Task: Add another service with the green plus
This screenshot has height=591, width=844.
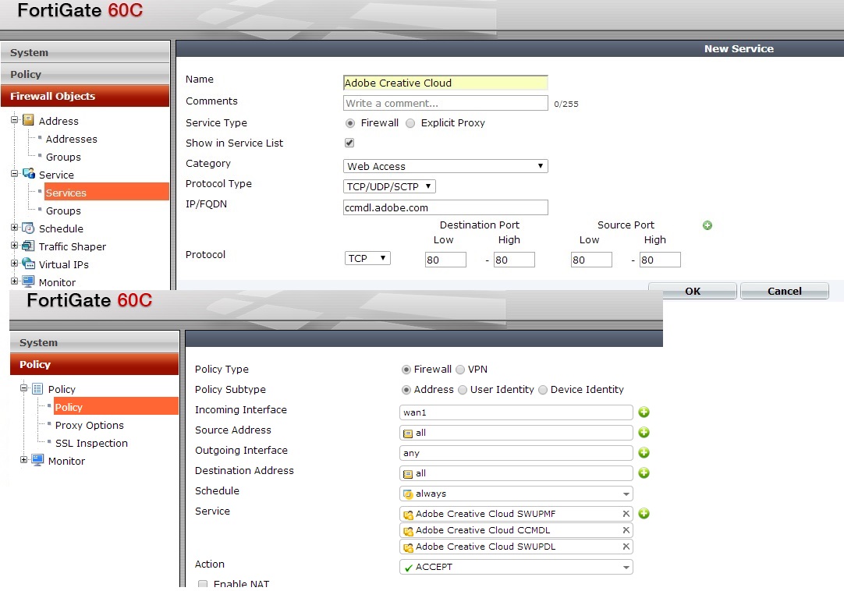Action: pyautogui.click(x=644, y=514)
